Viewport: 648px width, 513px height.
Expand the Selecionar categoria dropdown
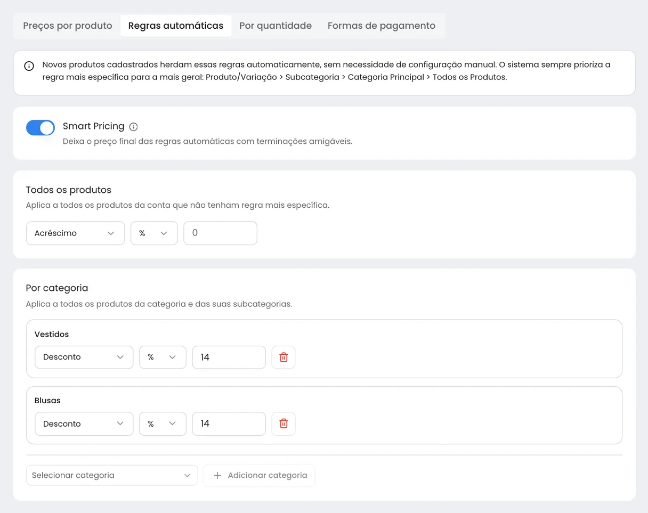point(112,475)
